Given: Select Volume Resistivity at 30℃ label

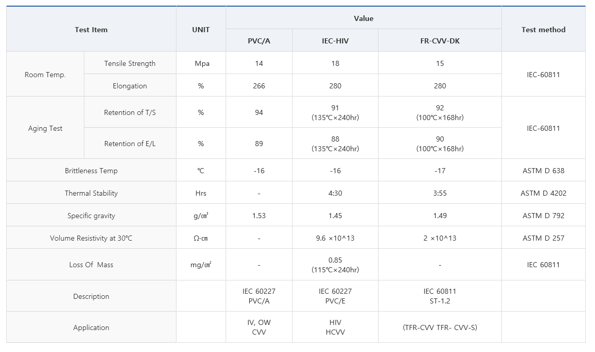Looking at the screenshot, I should (x=91, y=238).
